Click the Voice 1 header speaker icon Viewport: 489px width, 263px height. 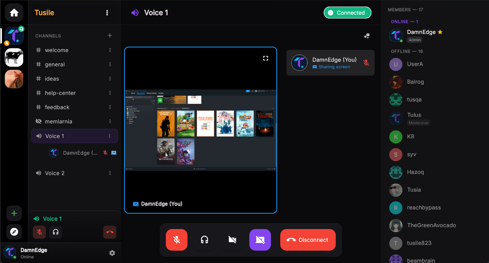point(135,13)
